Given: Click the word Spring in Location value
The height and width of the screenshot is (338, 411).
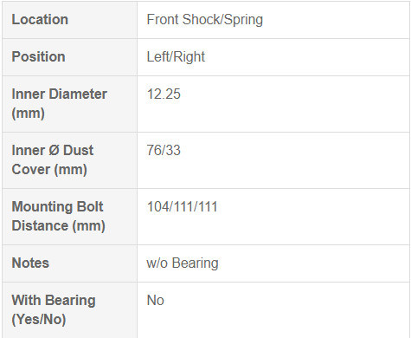Looking at the screenshot, I should (243, 20).
